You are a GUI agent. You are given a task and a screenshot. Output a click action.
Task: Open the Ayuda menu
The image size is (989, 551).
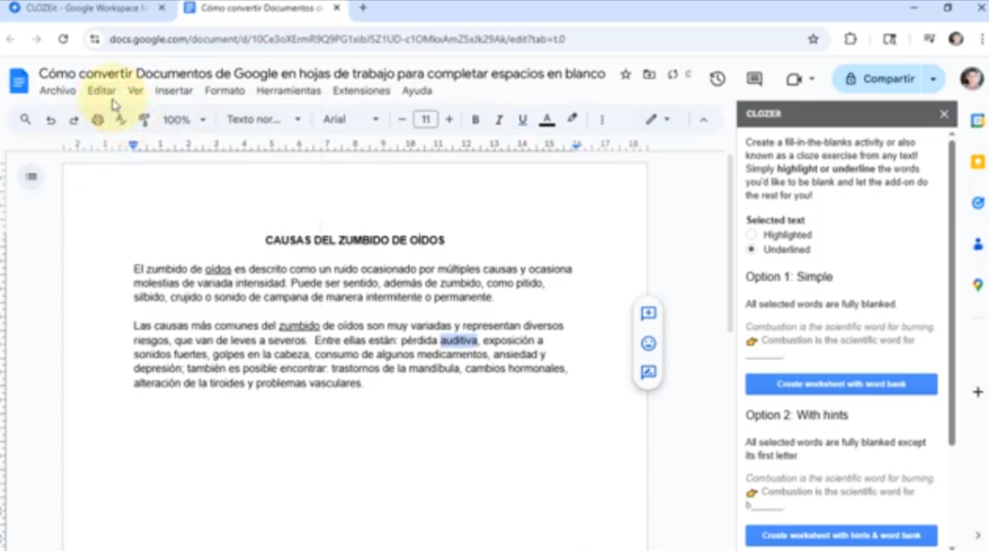pyautogui.click(x=416, y=91)
